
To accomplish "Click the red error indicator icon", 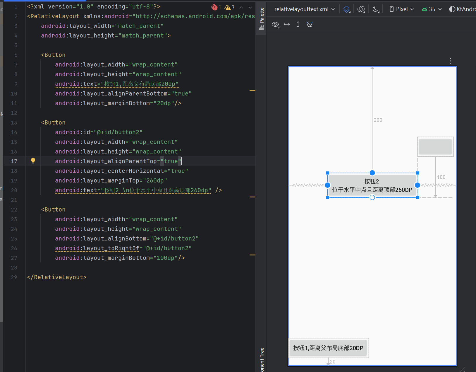I will pyautogui.click(x=214, y=7).
